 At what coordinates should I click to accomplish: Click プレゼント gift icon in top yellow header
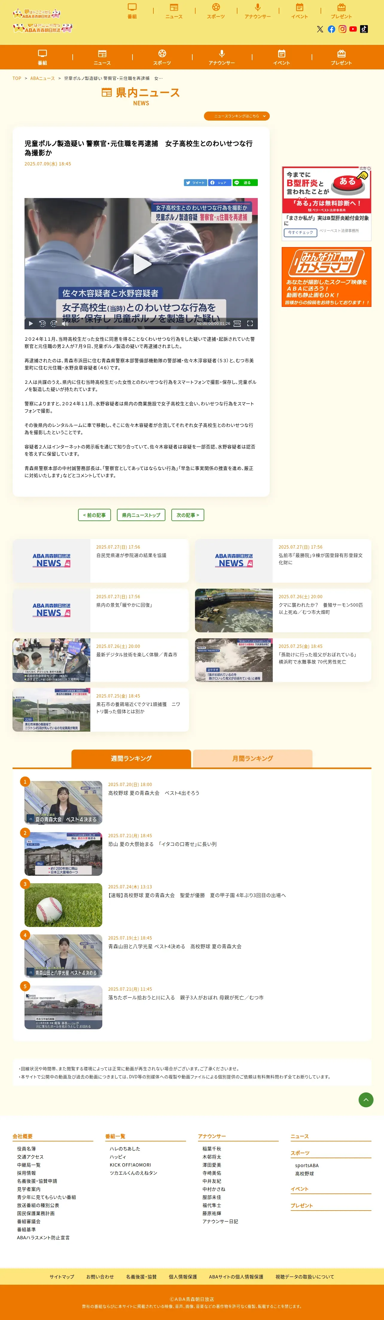click(x=342, y=7)
